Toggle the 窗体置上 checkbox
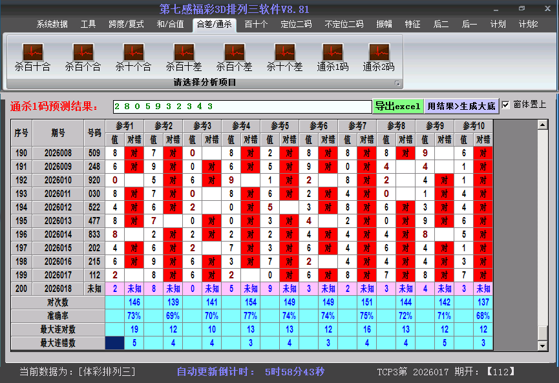The image size is (559, 383). pyautogui.click(x=506, y=105)
